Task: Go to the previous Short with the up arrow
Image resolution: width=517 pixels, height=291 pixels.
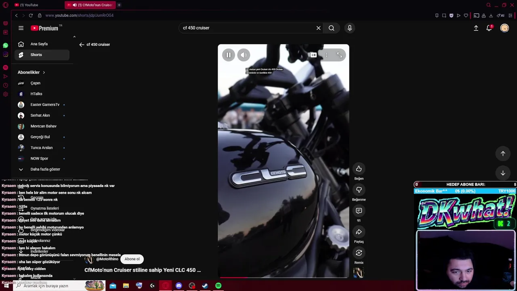Action: (x=503, y=154)
